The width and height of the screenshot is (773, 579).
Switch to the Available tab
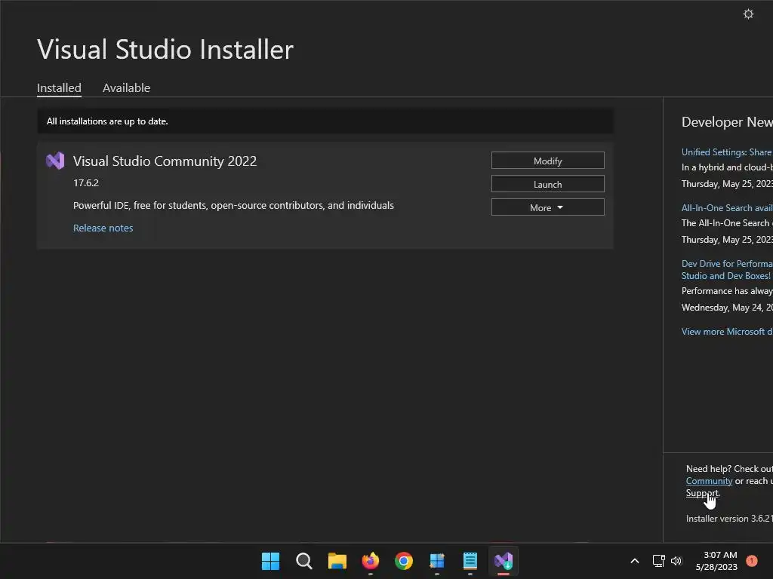[126, 88]
